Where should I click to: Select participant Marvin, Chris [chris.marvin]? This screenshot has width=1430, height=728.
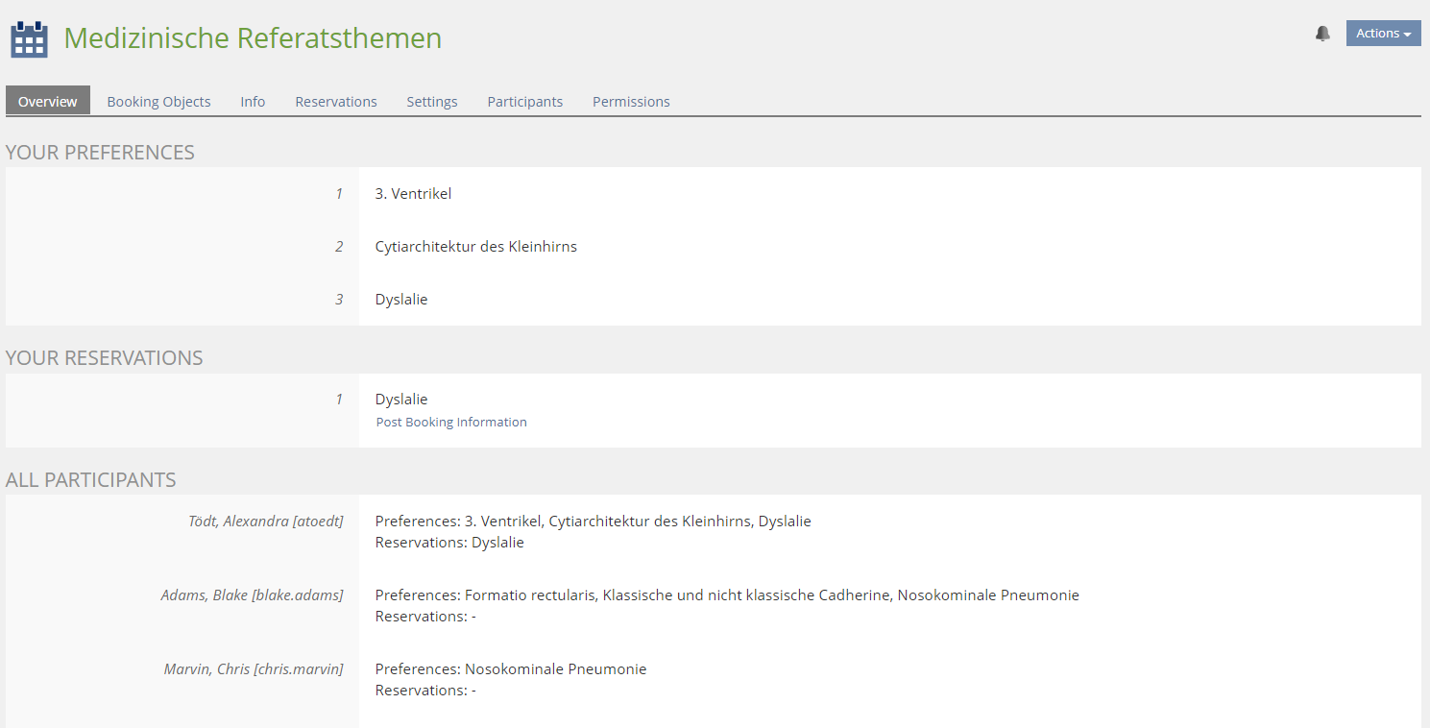pos(254,669)
